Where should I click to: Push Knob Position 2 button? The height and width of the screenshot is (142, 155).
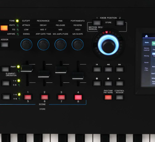(x=120, y=23)
